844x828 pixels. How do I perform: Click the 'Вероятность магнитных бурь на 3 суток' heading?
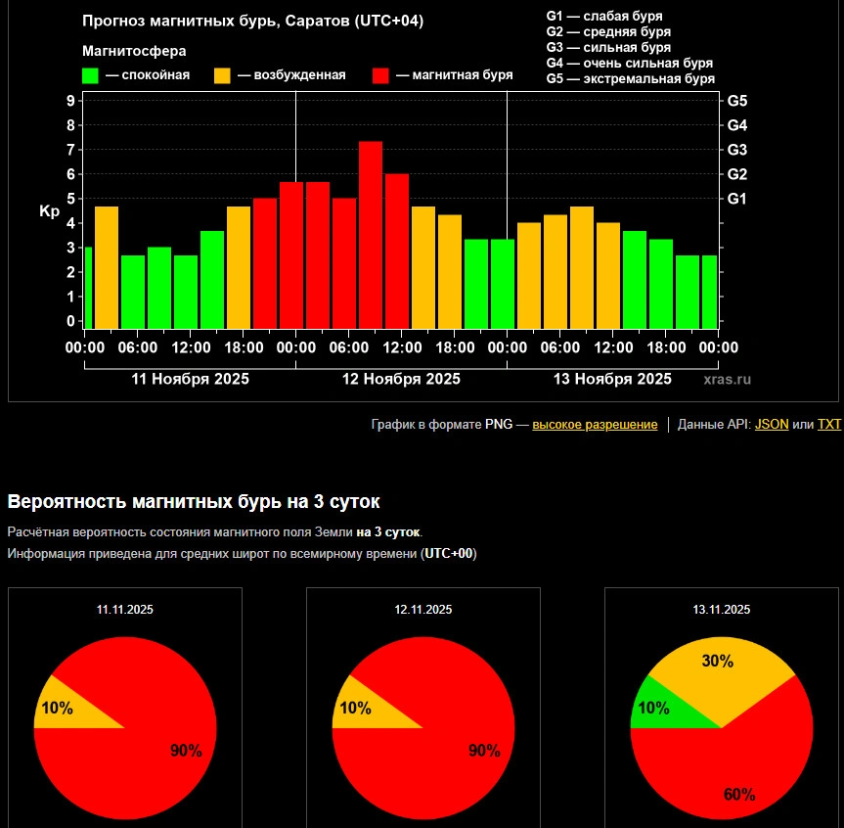click(x=194, y=502)
